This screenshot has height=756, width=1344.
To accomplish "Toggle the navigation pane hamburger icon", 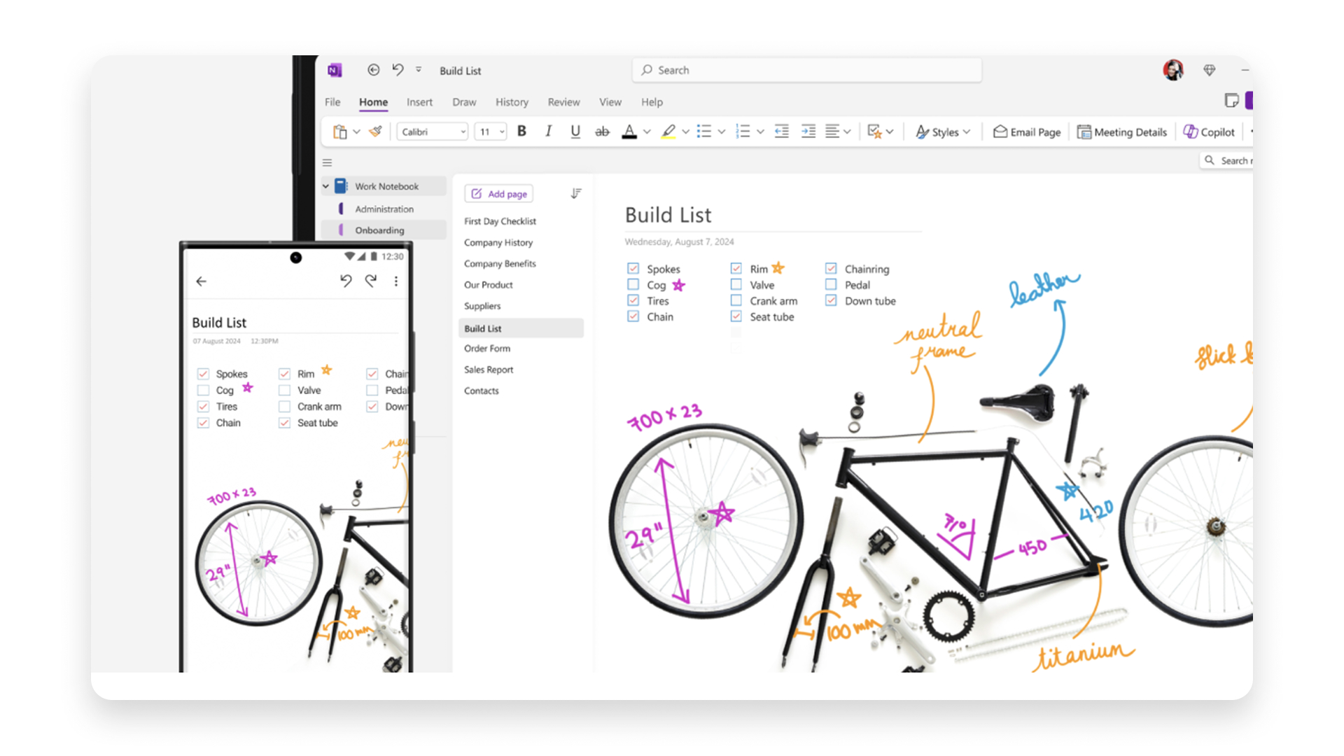I will pos(327,162).
